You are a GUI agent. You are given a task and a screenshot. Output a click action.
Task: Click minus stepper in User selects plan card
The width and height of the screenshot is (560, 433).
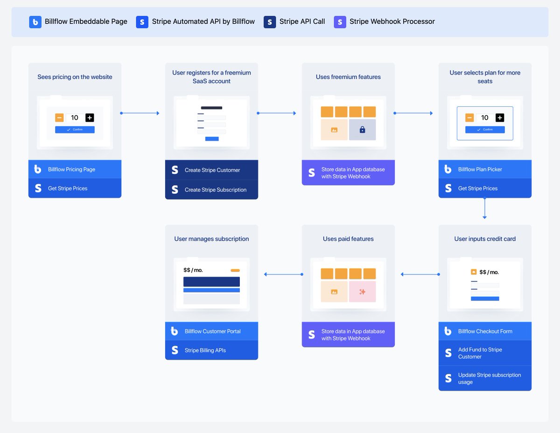469,118
